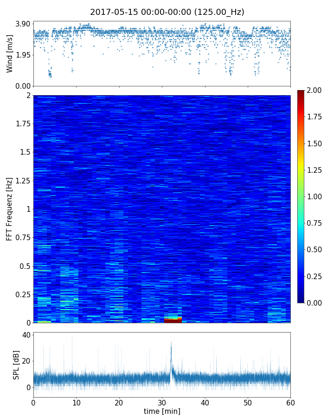This screenshot has width=334, height=418.
Task: Select the 40 tick on SPL axis
Action: coord(26,335)
